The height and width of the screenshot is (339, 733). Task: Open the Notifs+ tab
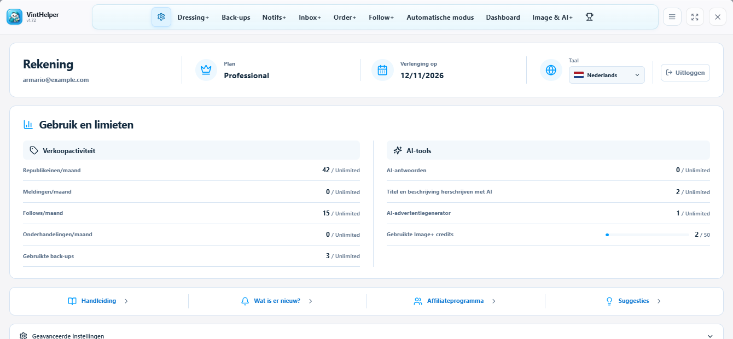click(x=274, y=17)
